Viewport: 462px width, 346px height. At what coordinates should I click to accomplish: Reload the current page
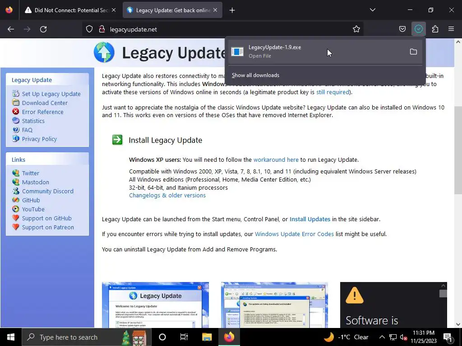(x=43, y=29)
